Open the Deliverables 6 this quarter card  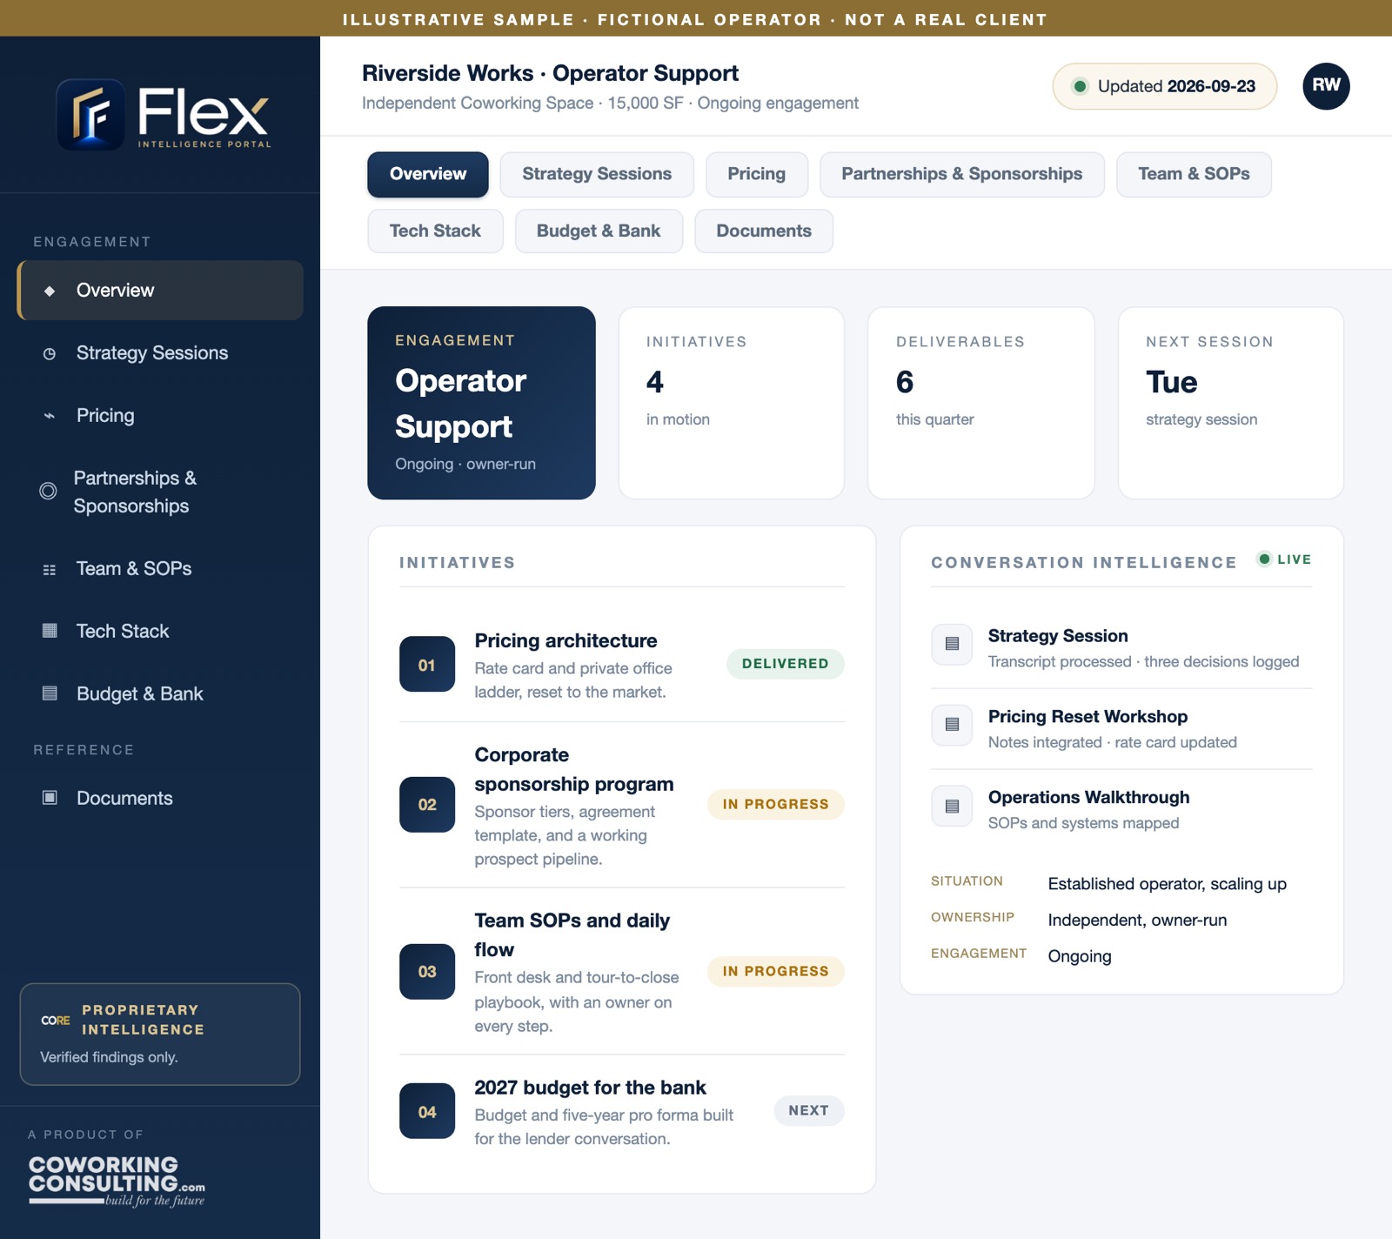pyautogui.click(x=980, y=403)
